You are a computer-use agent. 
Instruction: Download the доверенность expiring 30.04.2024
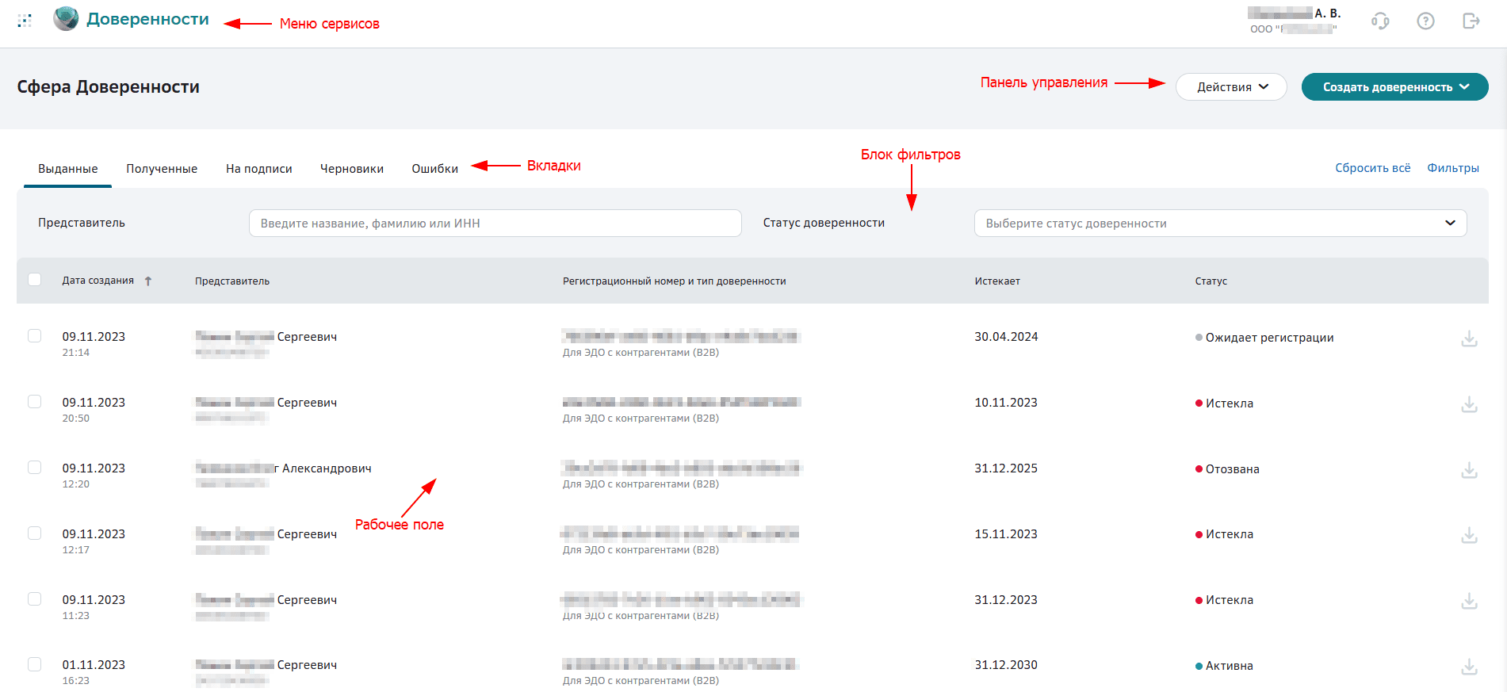tap(1469, 338)
